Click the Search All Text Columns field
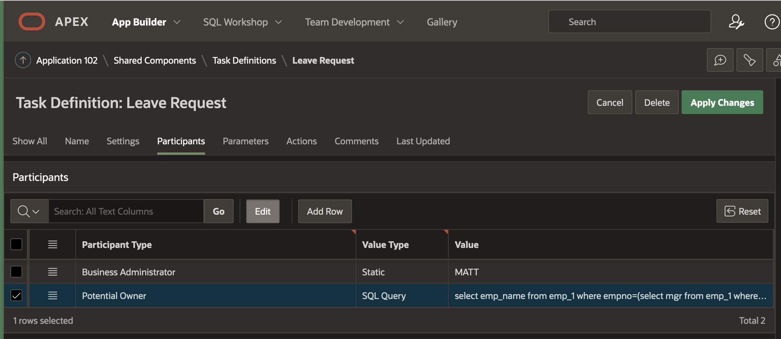781x339 pixels. click(x=126, y=211)
